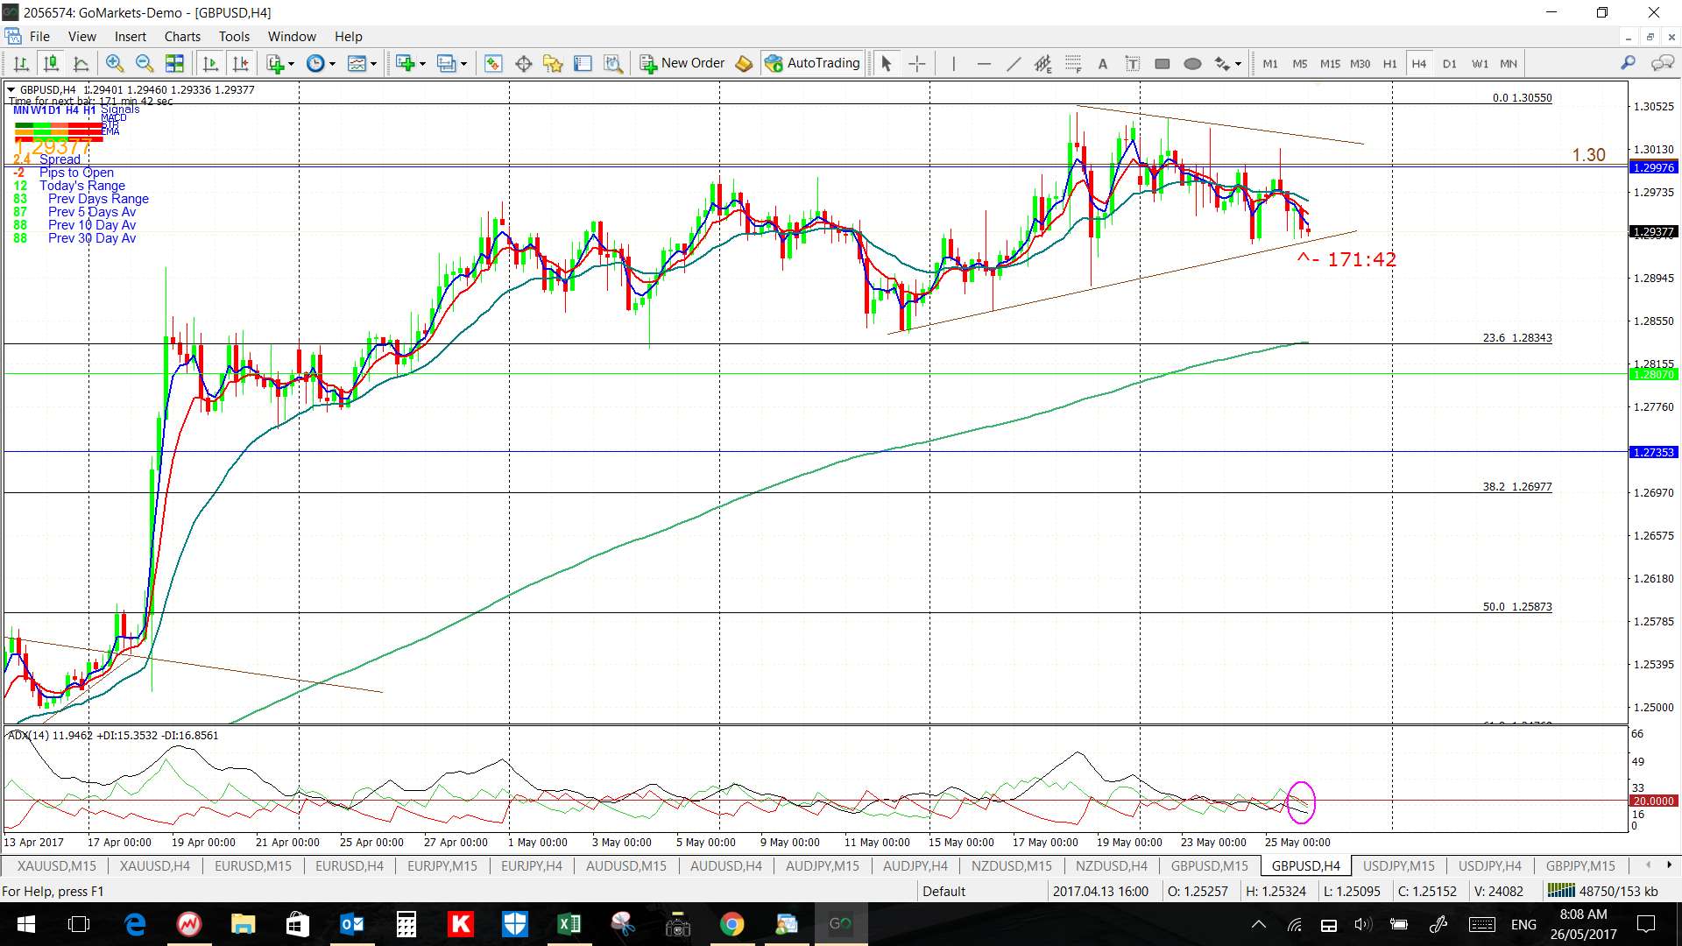1682x946 pixels.
Task: Select the equidistant channel tool
Action: (x=1042, y=63)
